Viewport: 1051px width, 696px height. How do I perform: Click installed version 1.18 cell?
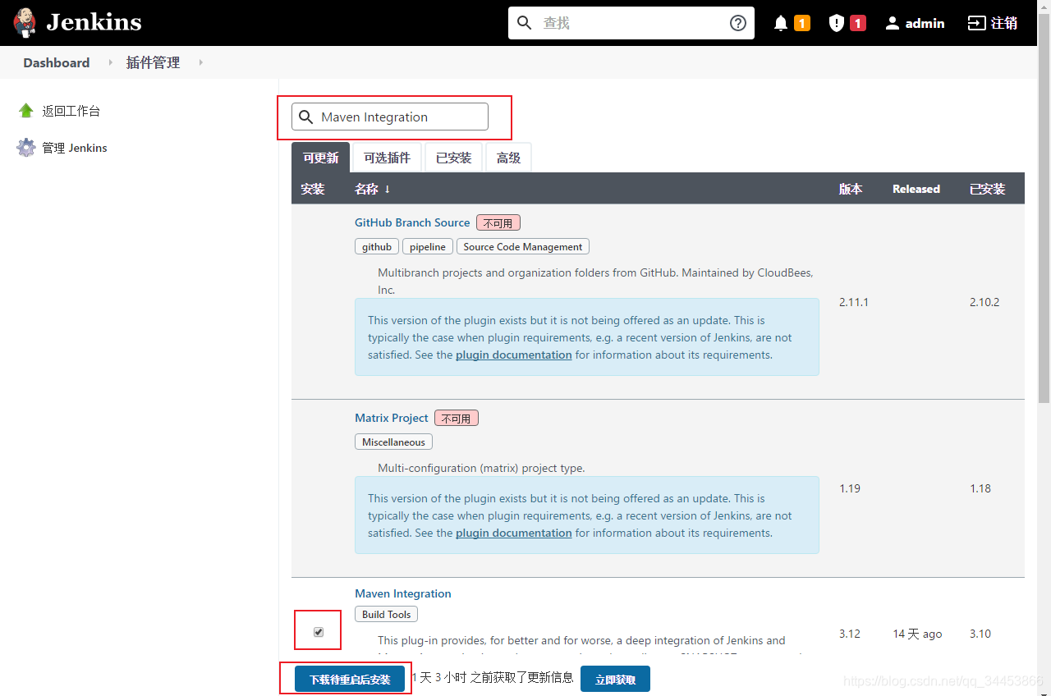coord(980,488)
